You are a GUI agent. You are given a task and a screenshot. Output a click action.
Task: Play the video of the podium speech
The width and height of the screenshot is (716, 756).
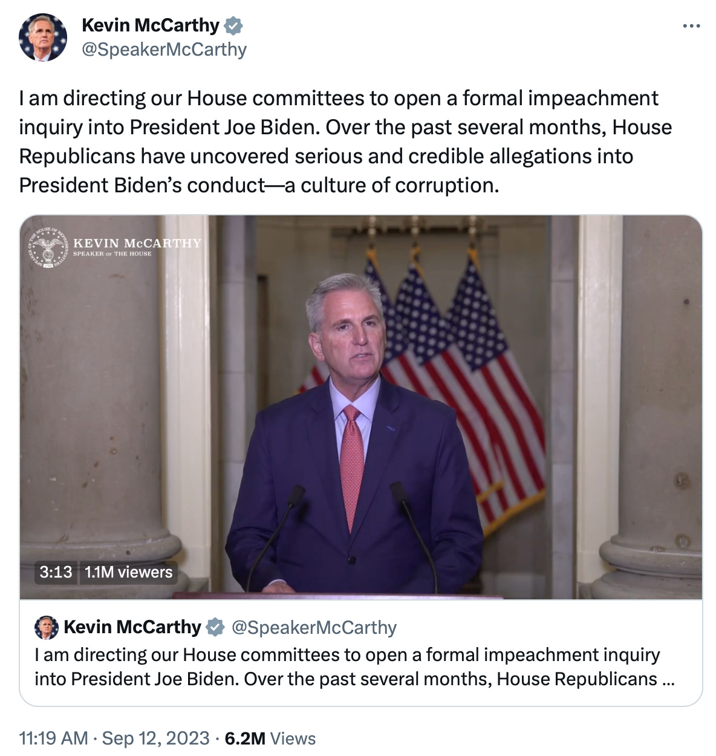361,407
